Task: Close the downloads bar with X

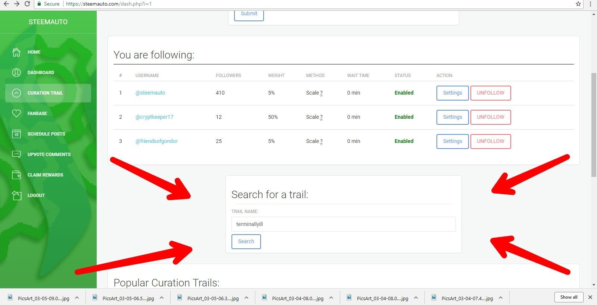Action: pos(590,297)
